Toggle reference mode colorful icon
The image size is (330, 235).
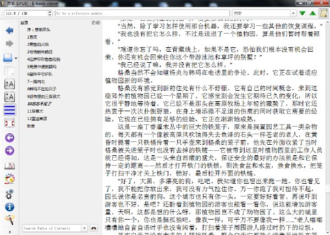pyautogui.click(x=10, y=179)
